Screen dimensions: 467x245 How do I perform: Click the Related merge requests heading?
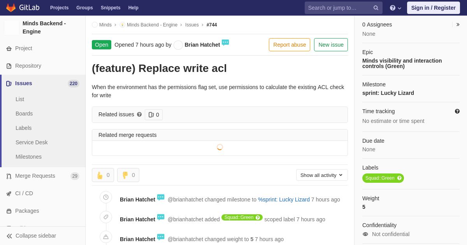[127, 135]
